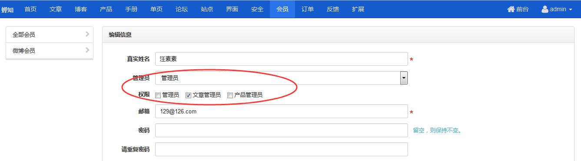Click the 邮箱 field with 129@126.com
This screenshot has width=581, height=161.
pyautogui.click(x=281, y=111)
